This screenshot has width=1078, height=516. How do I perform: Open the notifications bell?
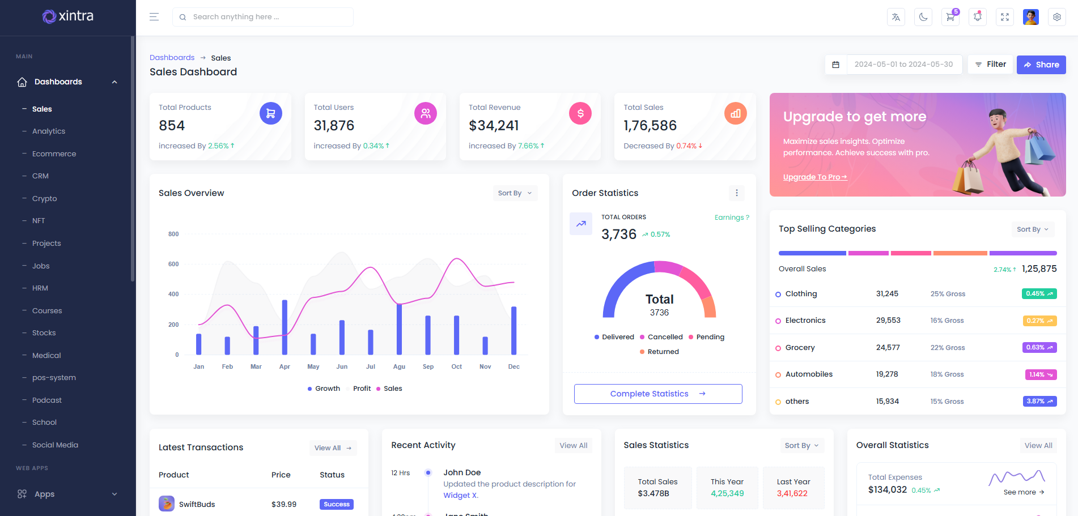(x=978, y=17)
